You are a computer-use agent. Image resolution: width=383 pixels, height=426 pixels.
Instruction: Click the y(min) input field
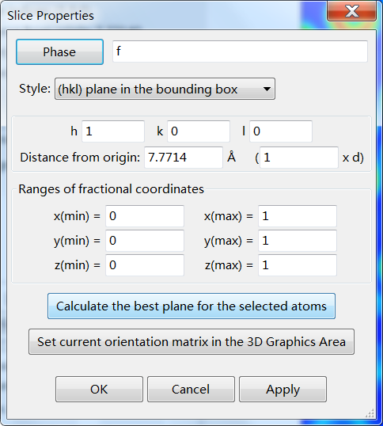tap(145, 241)
